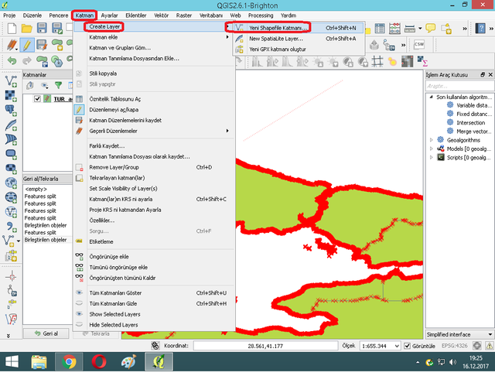
Task: Click EPSG:4326 status text
Action: click(454, 346)
